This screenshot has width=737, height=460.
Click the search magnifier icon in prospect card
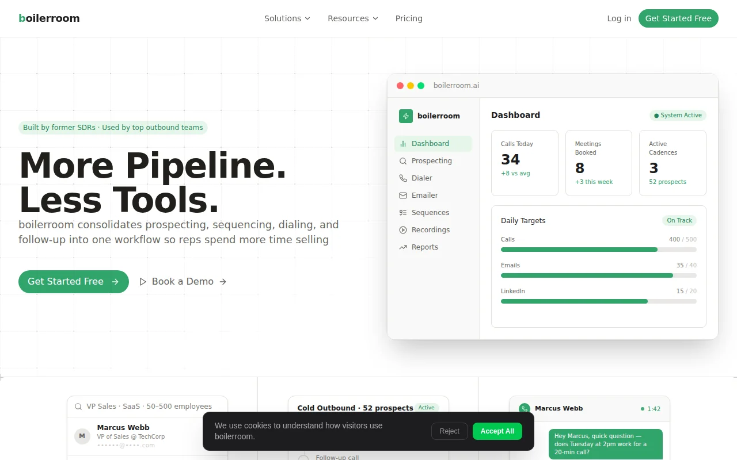click(78, 407)
